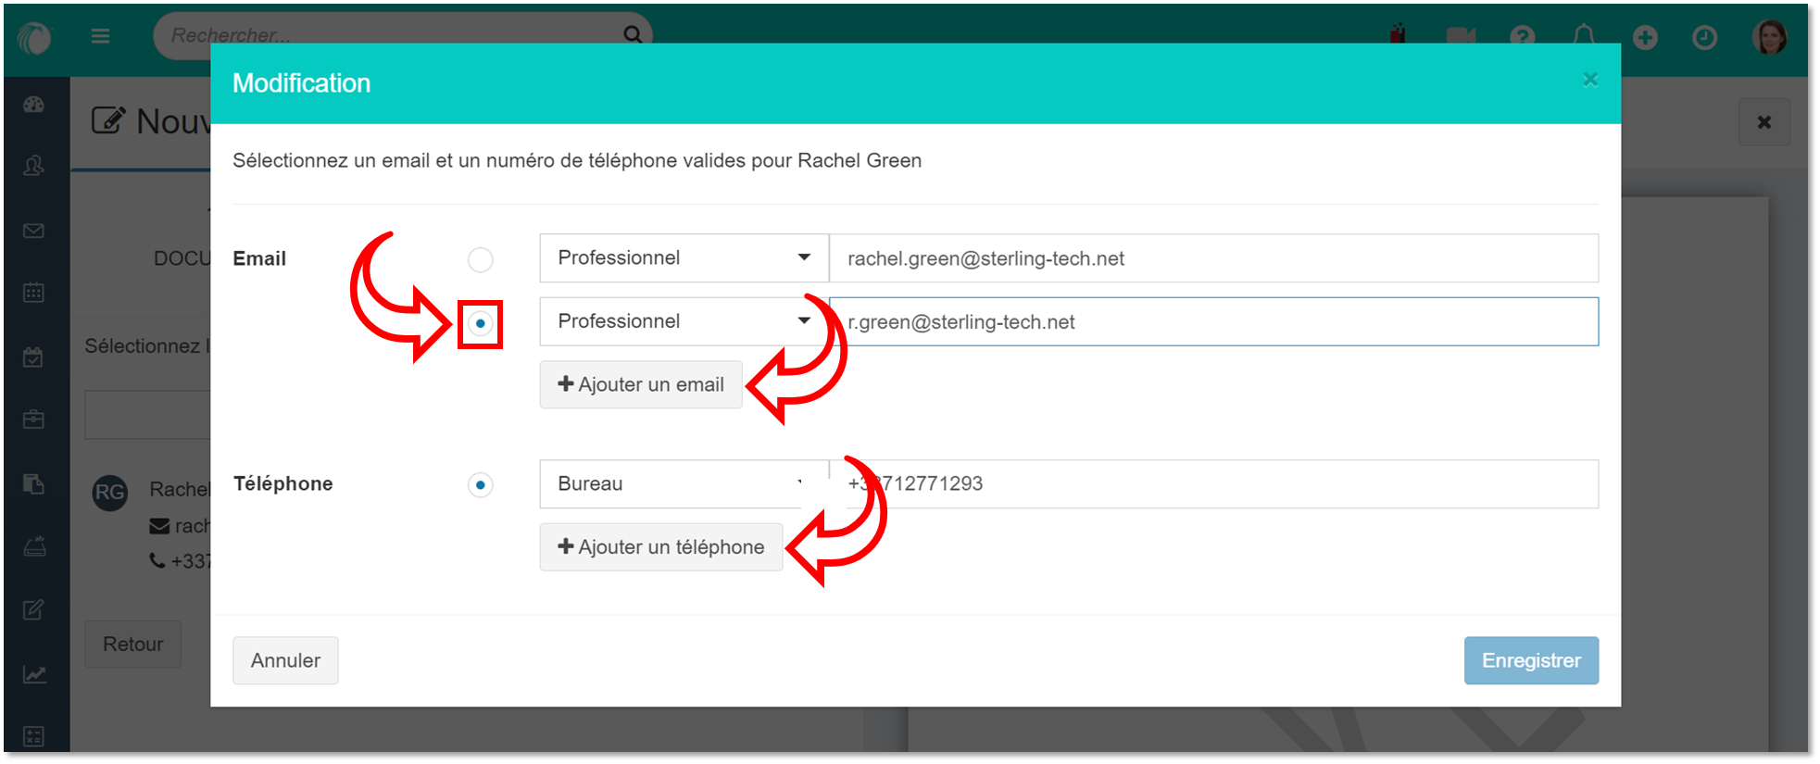Image resolution: width=1820 pixels, height=764 pixels.
Task: Edit the r.green@sterling-tech.net email field
Action: tap(1214, 321)
